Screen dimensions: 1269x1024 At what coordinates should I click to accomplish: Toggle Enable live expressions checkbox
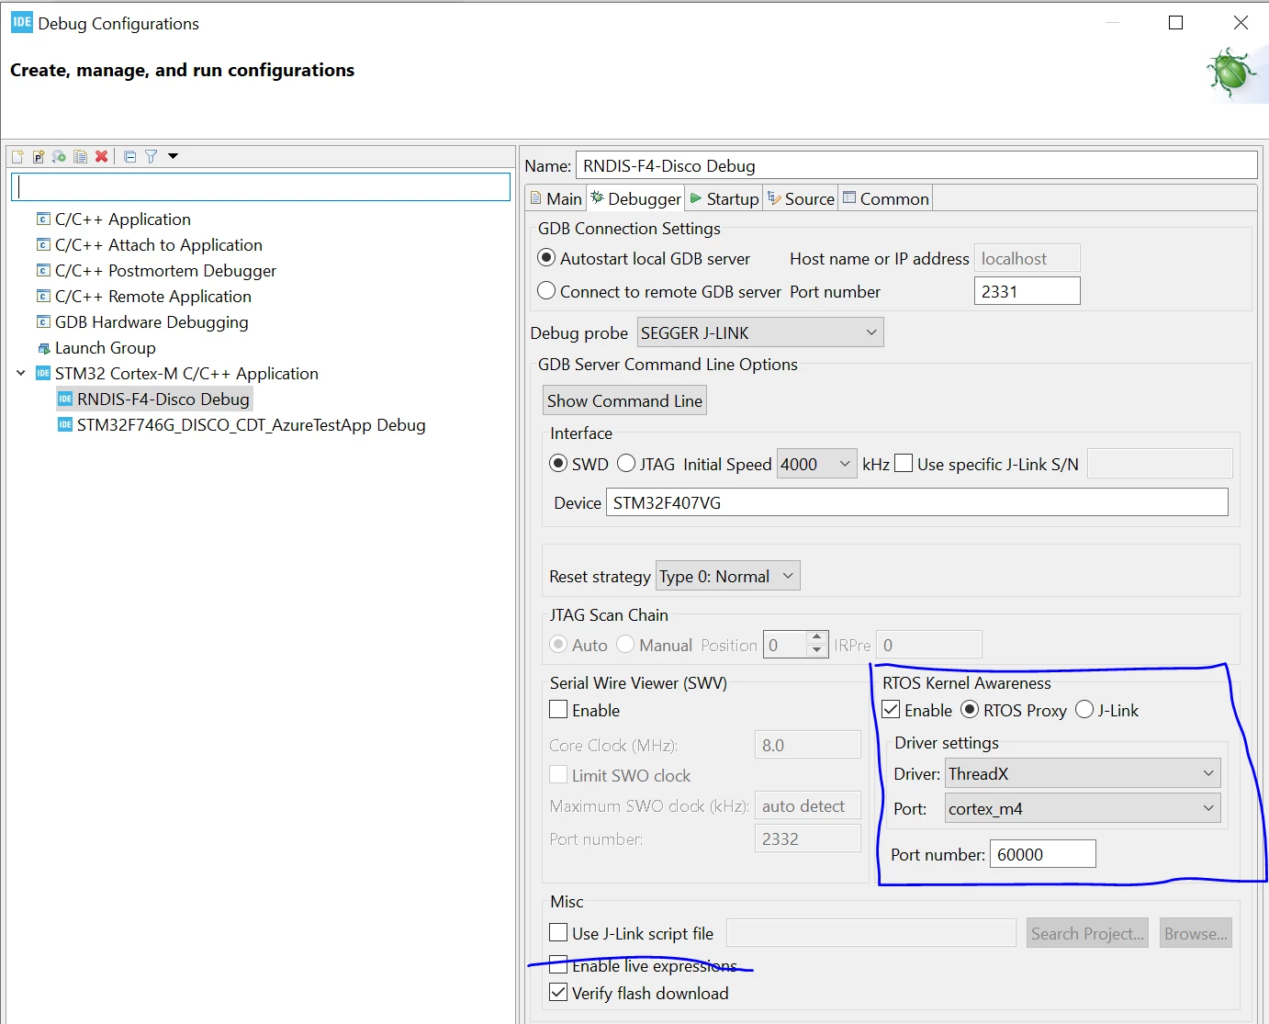click(x=558, y=965)
